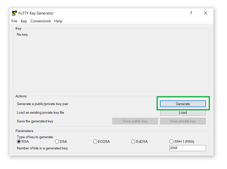227x169 pixels.
Task: Click the PuTTY Key Generator title icon
Action: click(x=14, y=13)
